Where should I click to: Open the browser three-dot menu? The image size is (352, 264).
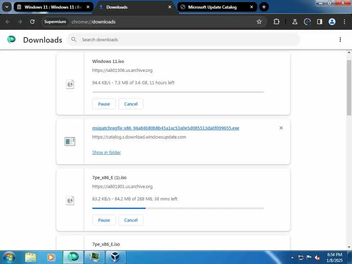[x=344, y=22]
